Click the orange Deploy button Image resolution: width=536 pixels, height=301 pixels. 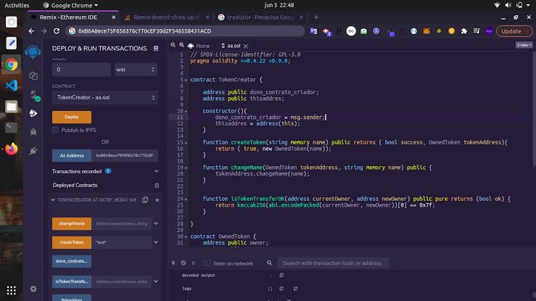click(72, 117)
